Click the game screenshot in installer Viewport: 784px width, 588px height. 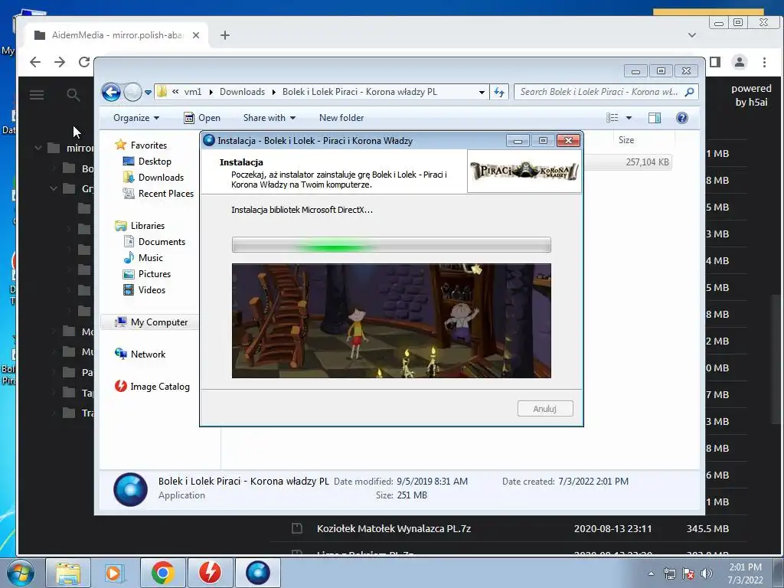click(391, 321)
